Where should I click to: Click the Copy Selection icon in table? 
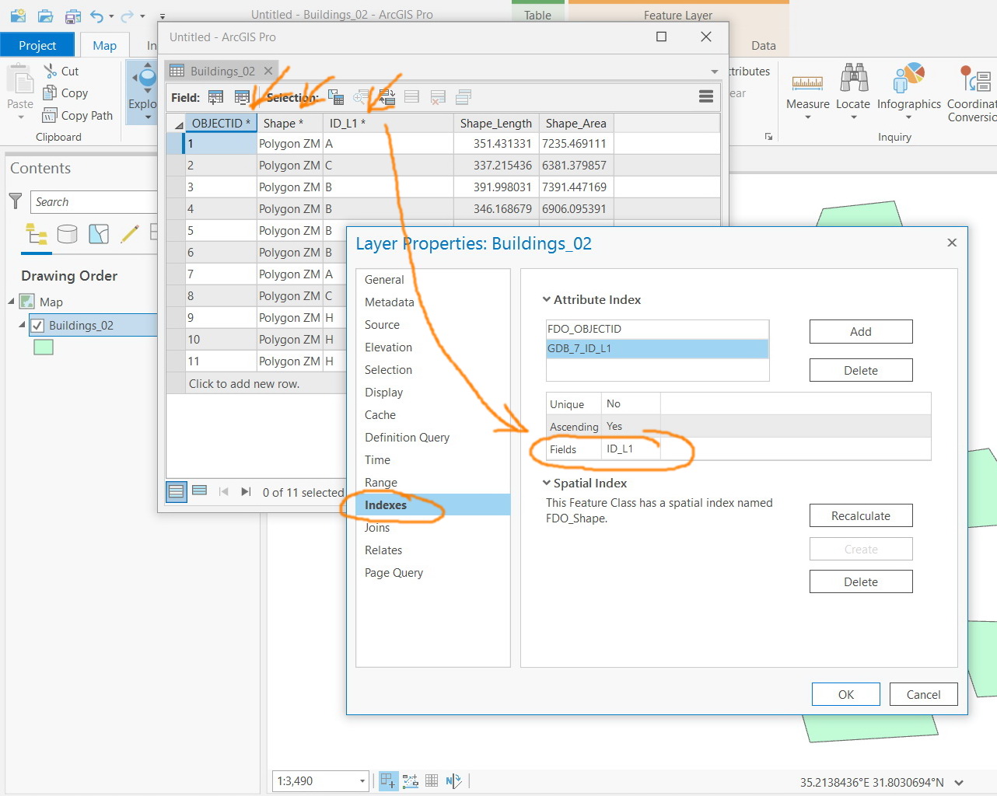click(464, 97)
